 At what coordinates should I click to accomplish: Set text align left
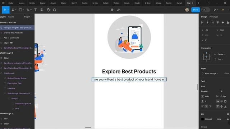(202, 106)
